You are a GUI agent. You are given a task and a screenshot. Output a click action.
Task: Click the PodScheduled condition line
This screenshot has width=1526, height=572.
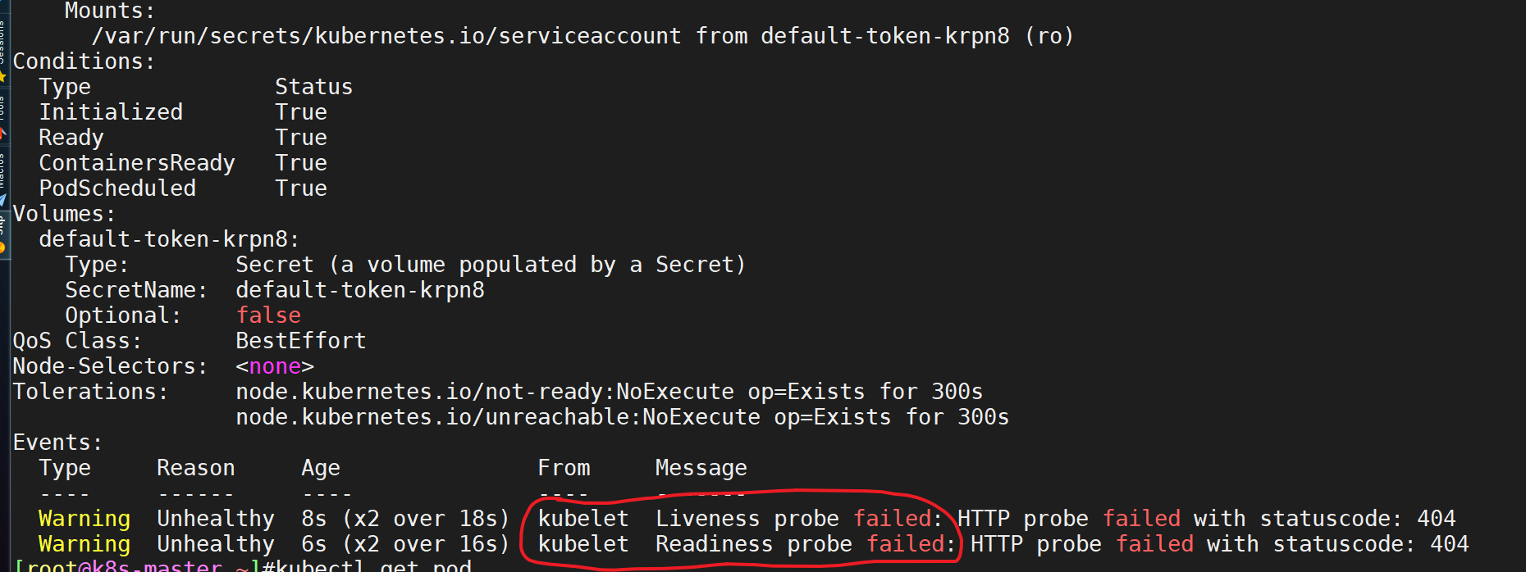tap(183, 188)
